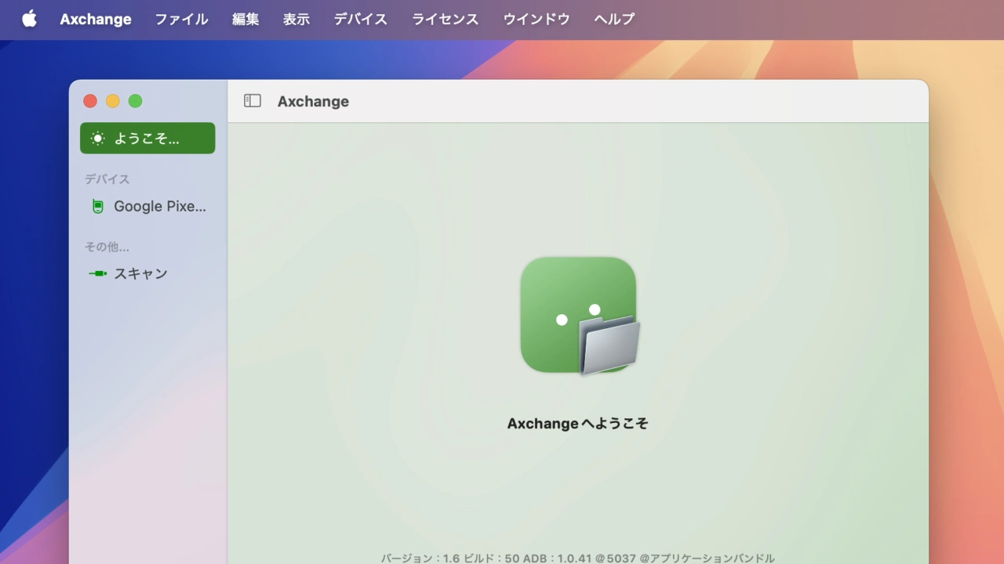Minimize the window with the yellow button

click(x=113, y=101)
